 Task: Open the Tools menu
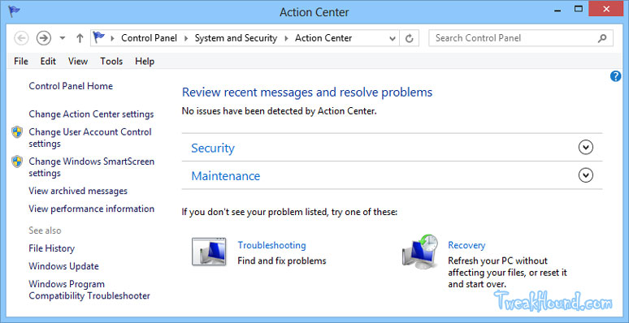coord(111,62)
